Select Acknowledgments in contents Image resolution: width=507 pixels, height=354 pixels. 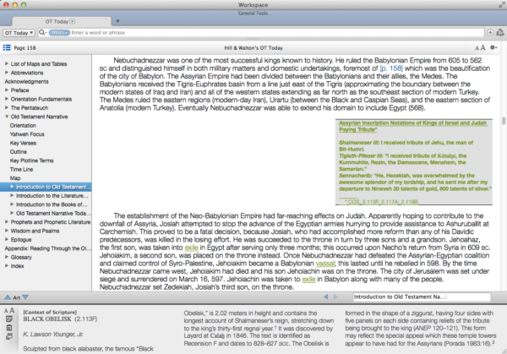(26, 81)
